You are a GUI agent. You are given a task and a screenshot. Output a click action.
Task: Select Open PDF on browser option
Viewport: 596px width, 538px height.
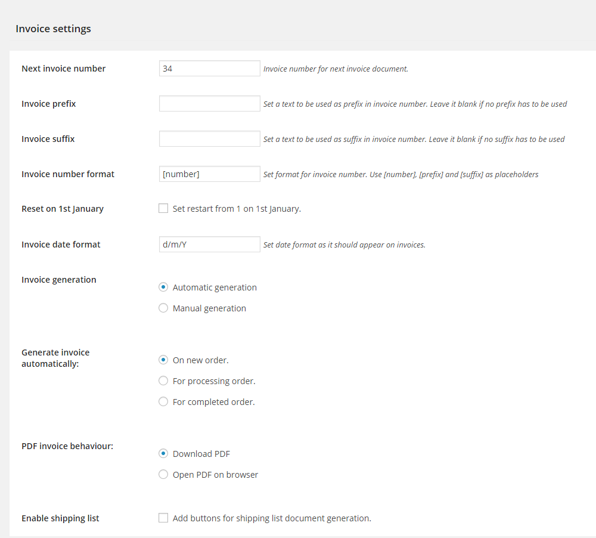tap(163, 475)
